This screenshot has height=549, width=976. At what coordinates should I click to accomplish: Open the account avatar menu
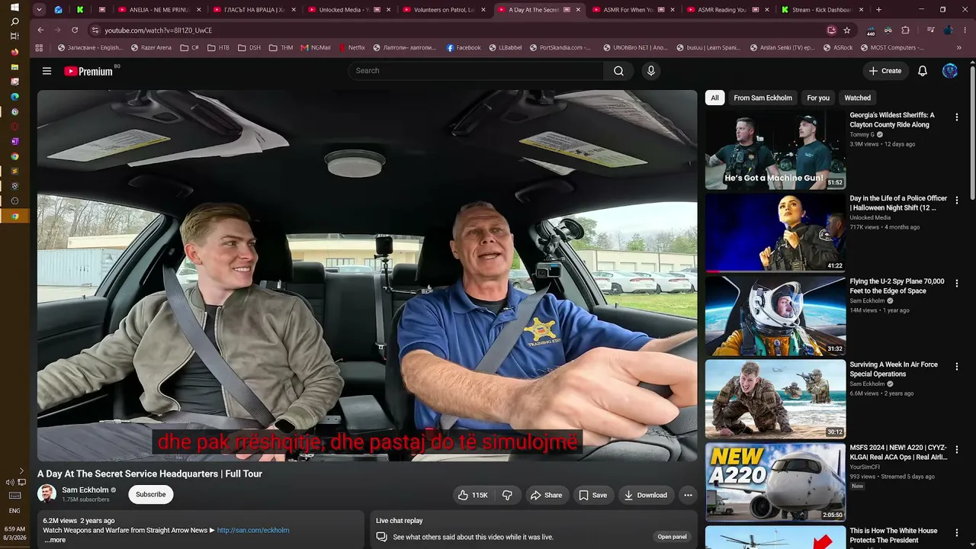point(950,71)
